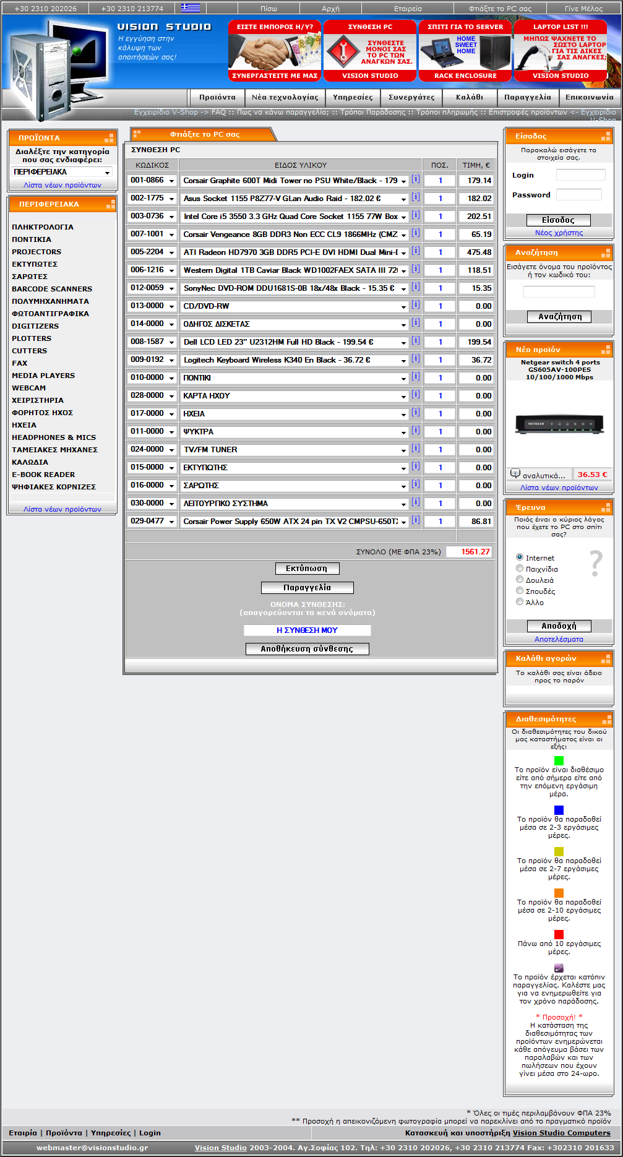Open info icon for SonyNec DVD-ROM row
The height and width of the screenshot is (1157, 623).
point(415,286)
